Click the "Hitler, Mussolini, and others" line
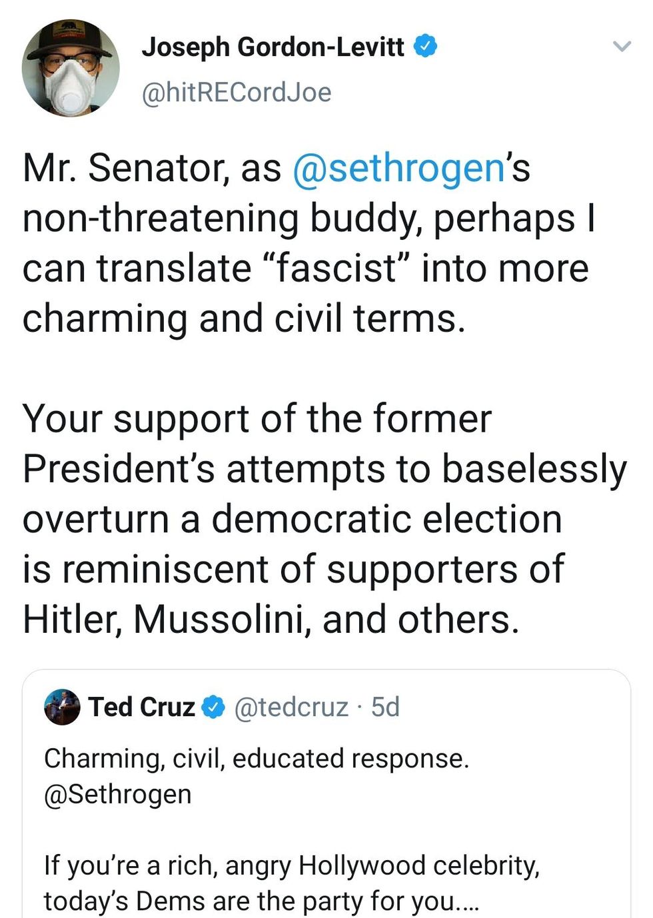653x918 pixels. (x=270, y=620)
